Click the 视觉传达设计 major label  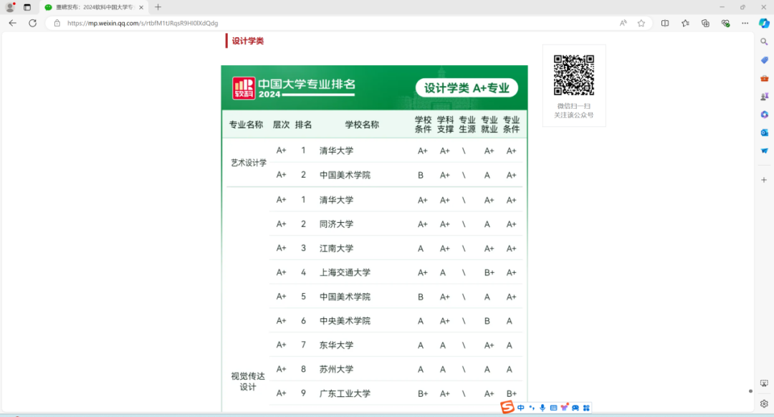[x=248, y=381]
